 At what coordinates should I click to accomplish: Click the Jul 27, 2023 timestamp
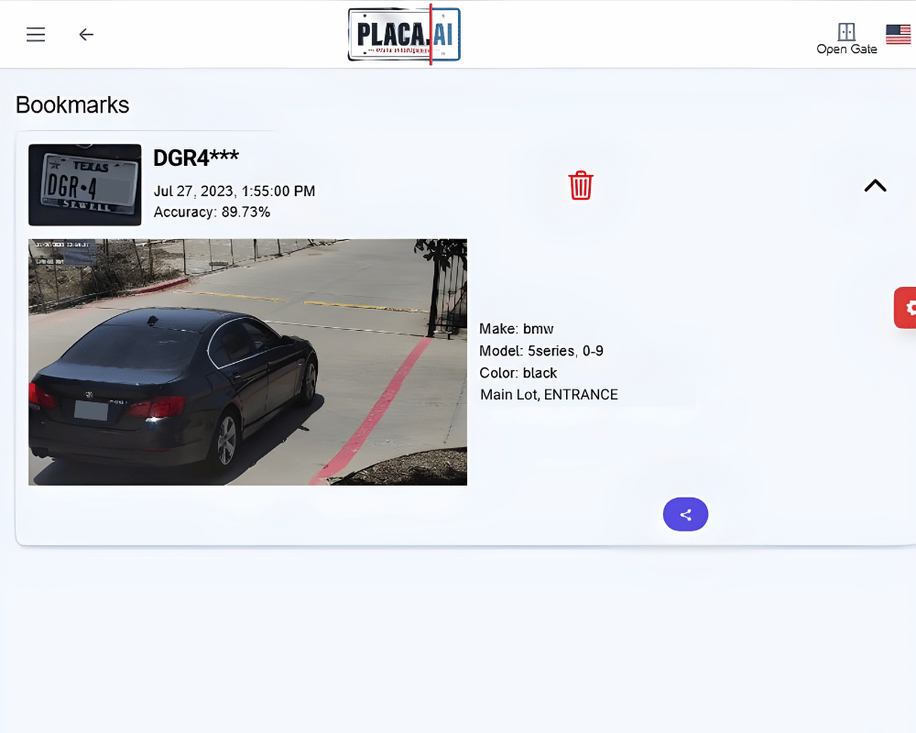click(x=234, y=191)
